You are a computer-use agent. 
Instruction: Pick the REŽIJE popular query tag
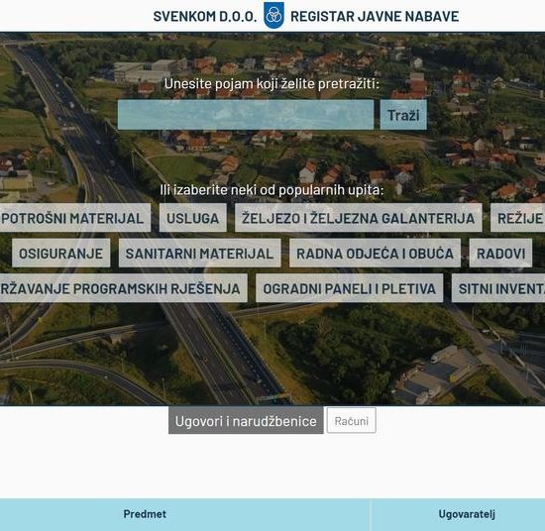coord(518,218)
